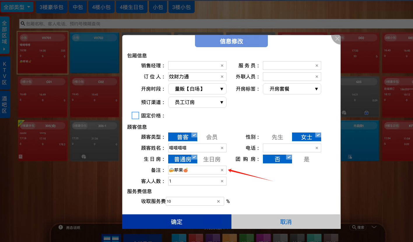Select the C01 room card in background
The width and height of the screenshot is (413, 242).
click(x=43, y=97)
